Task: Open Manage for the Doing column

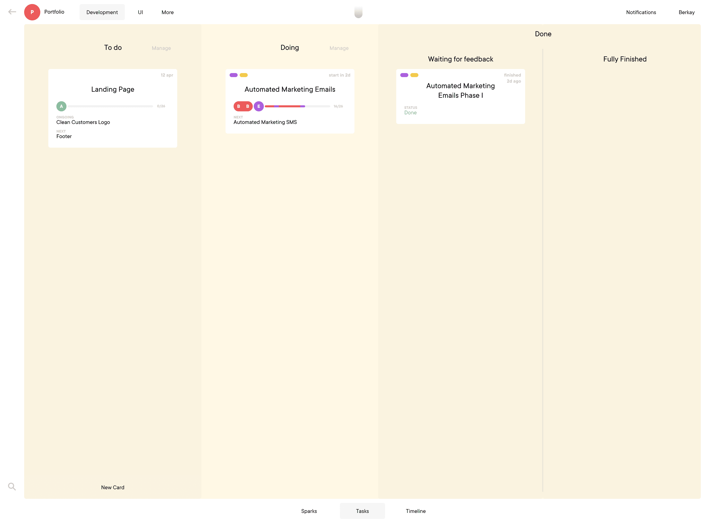Action: (339, 48)
